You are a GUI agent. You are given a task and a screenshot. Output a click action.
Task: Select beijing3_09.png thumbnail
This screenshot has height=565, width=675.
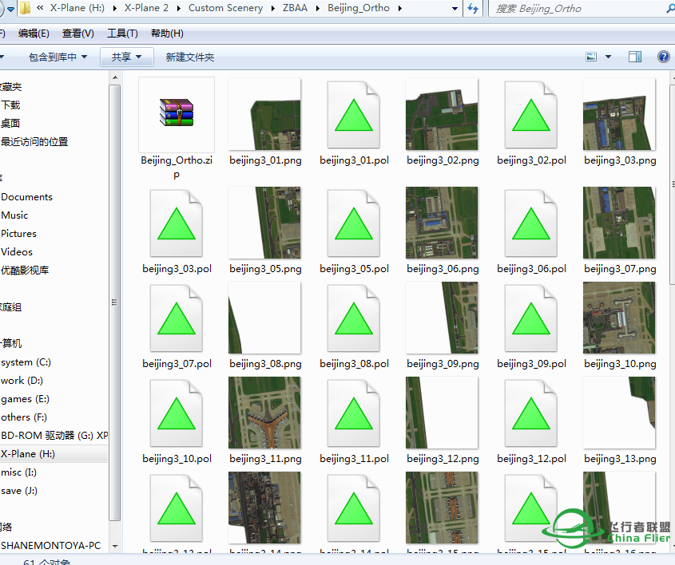click(442, 318)
